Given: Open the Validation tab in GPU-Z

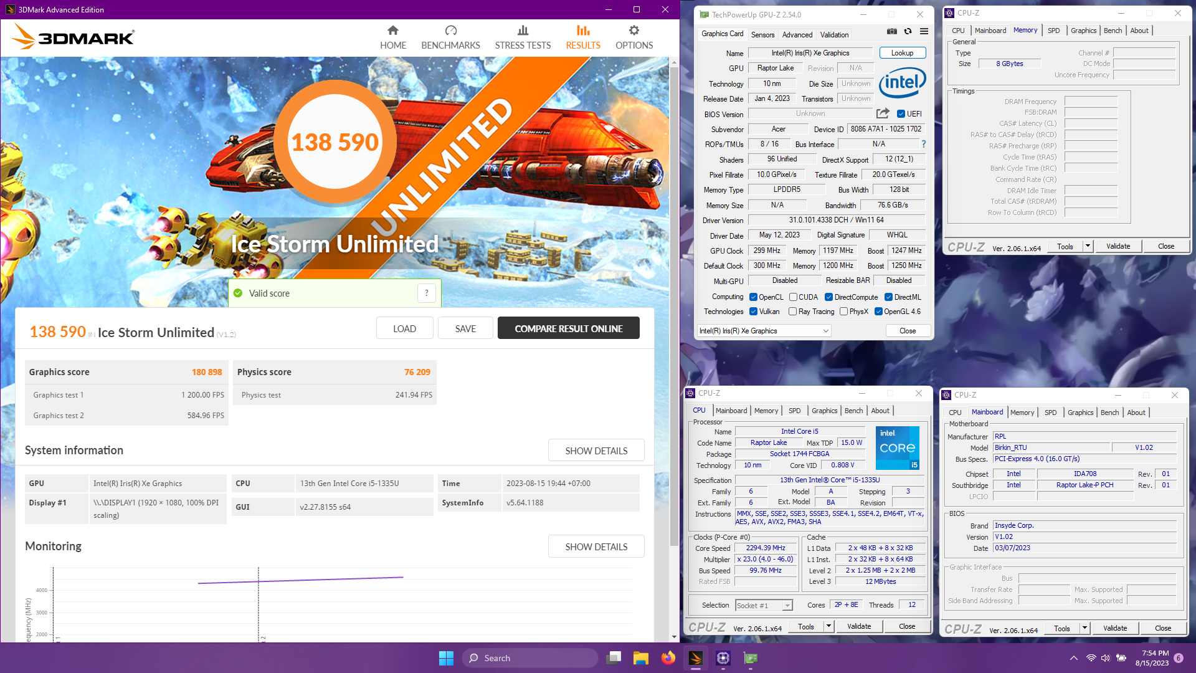Looking at the screenshot, I should 834,35.
